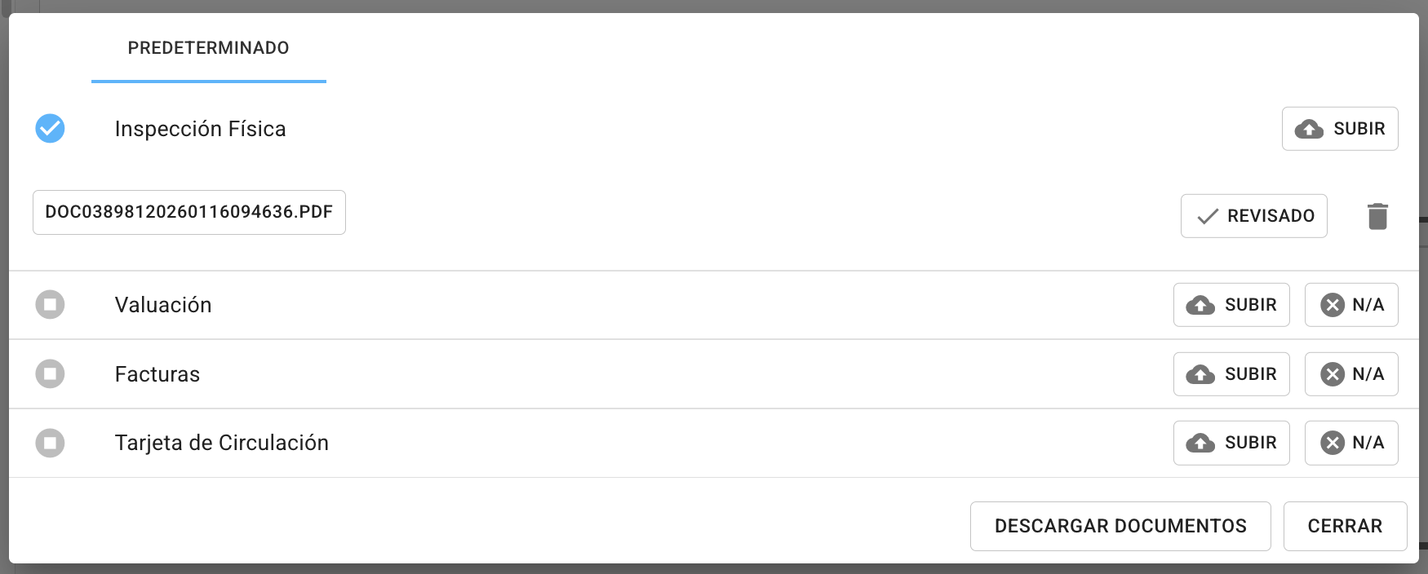Toggle the checked Inspección Física status circle
This screenshot has height=574, width=1428.
click(50, 129)
